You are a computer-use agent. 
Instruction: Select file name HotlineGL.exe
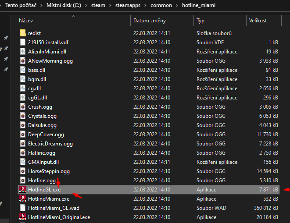tap(44, 190)
